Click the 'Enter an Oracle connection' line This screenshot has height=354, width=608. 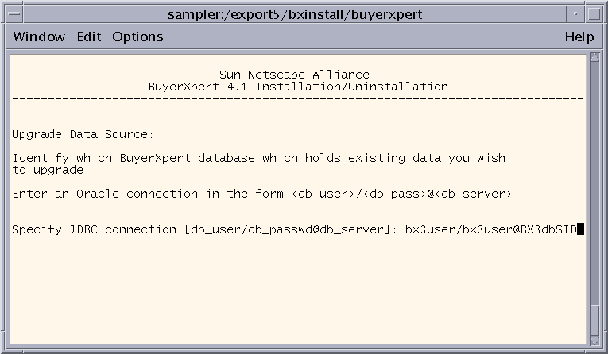(262, 194)
